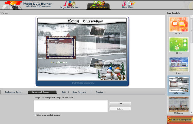The height and width of the screenshot is (124, 193).
Task: Click the '1. photos' menu item text
Action: click(59, 62)
